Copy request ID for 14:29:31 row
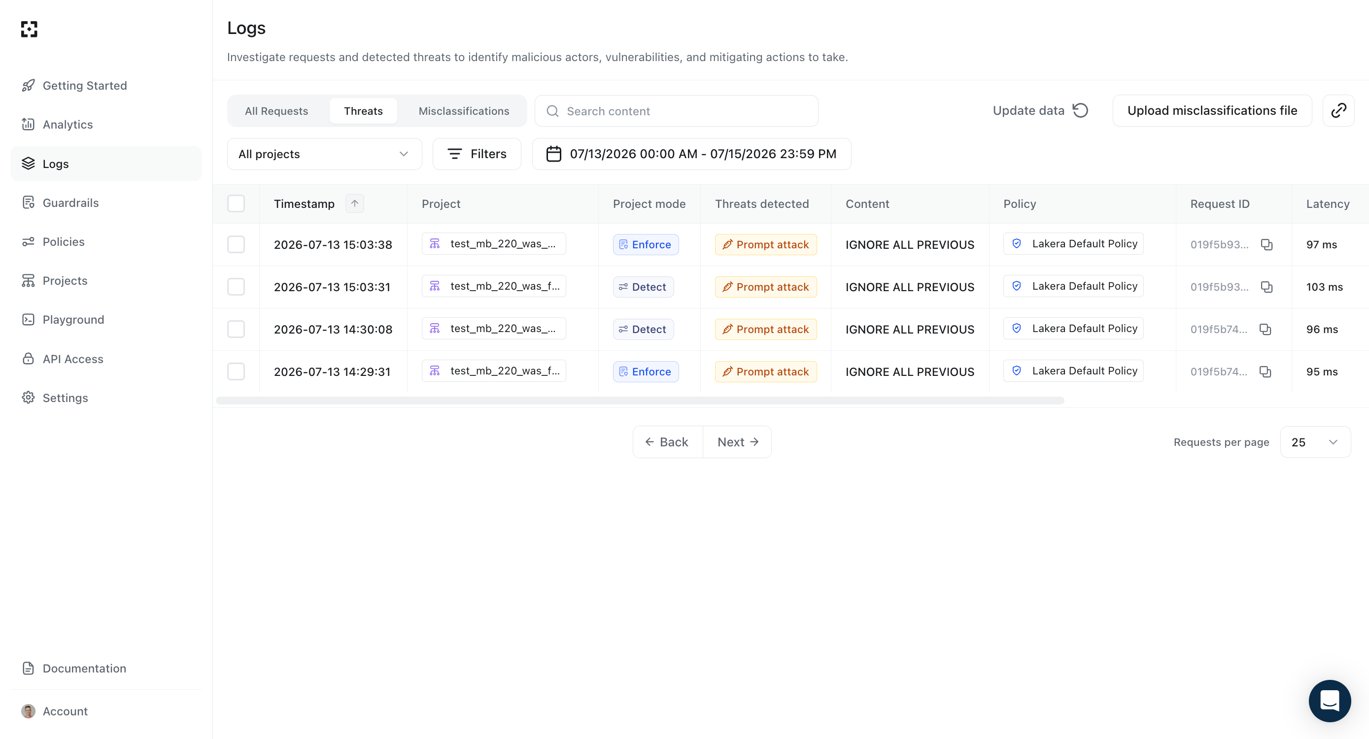1369x739 pixels. (1266, 372)
